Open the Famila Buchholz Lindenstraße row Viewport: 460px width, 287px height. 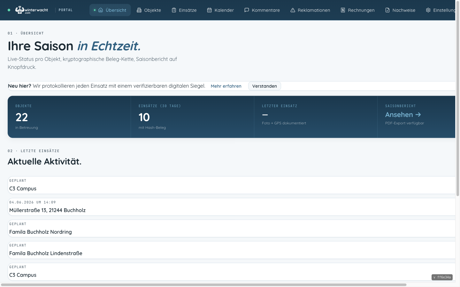tap(232, 250)
